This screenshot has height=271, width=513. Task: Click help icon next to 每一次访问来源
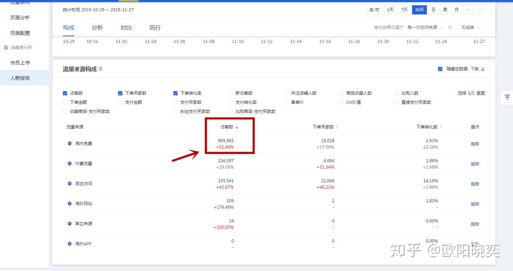tap(450, 27)
